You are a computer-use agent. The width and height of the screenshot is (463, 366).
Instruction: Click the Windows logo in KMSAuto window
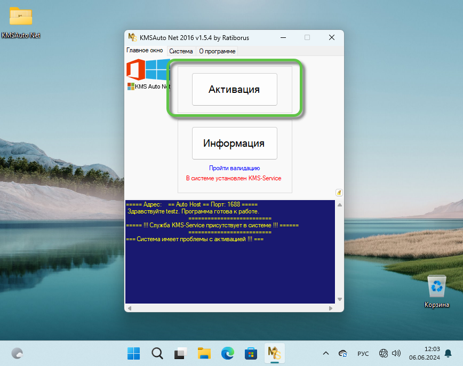[x=158, y=69]
